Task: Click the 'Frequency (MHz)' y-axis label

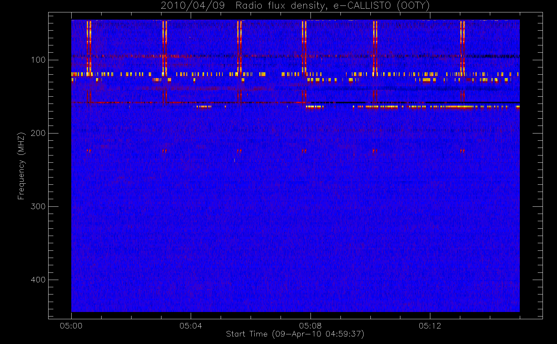Action: [21, 166]
